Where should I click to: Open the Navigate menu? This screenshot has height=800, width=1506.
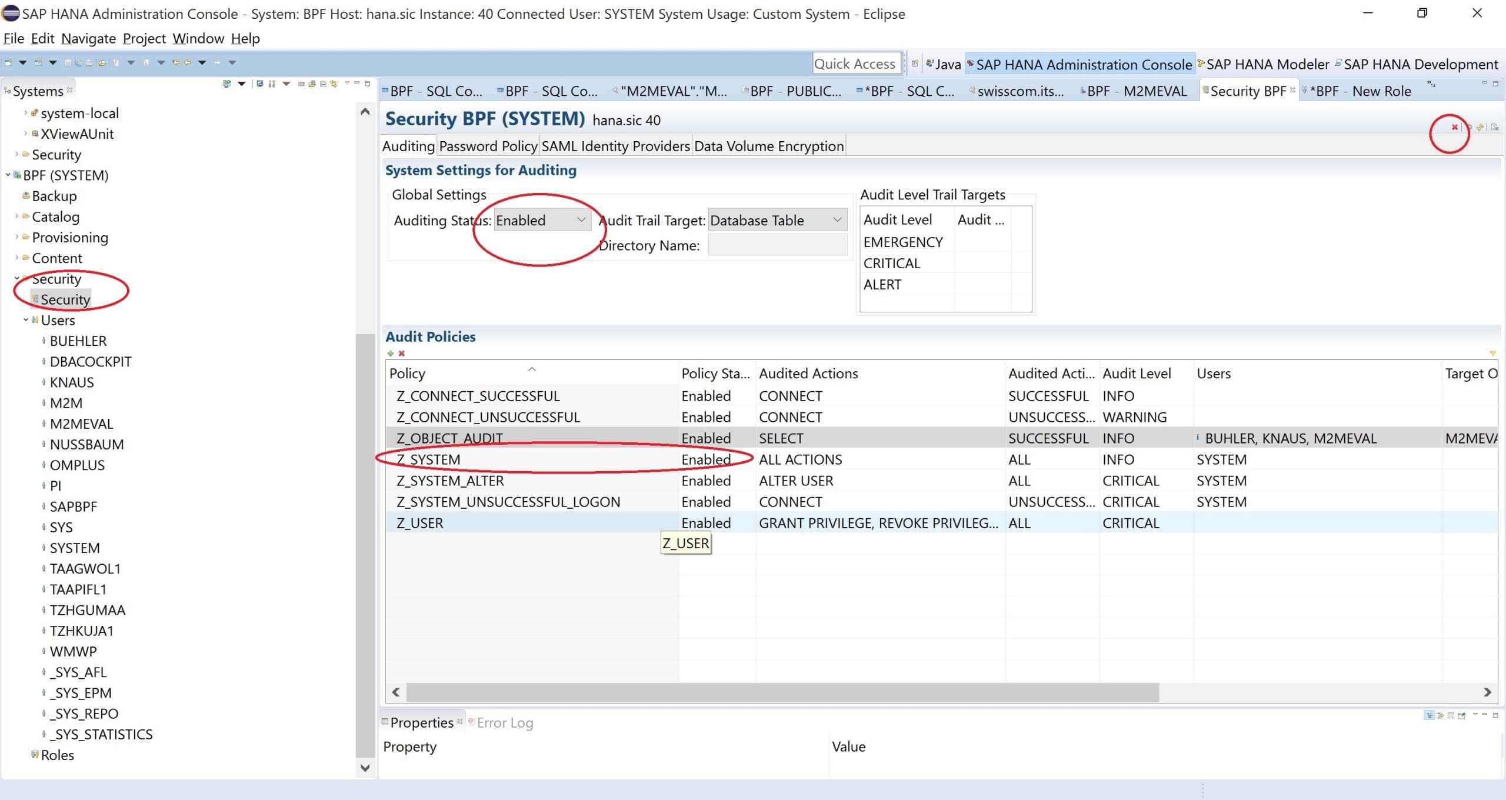[88, 38]
